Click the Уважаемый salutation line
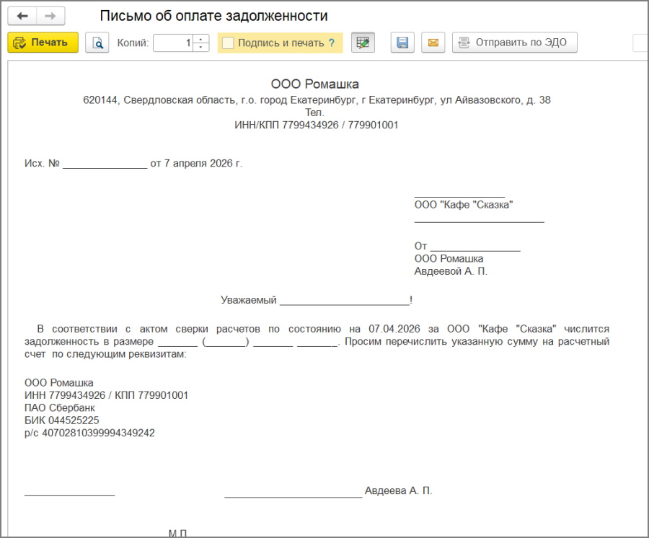Viewport: 649px width, 538px height. click(x=317, y=300)
